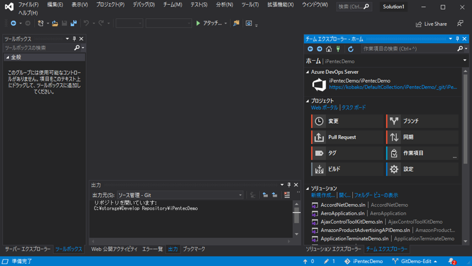Click the manage connections plug icon
This screenshot has height=266, width=472.
click(x=338, y=49)
